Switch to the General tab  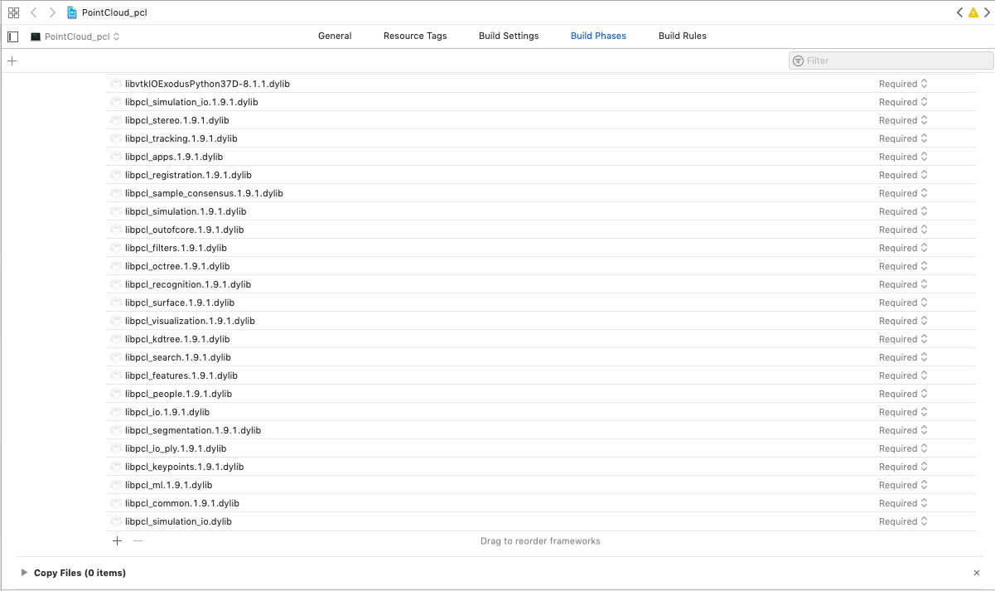335,36
